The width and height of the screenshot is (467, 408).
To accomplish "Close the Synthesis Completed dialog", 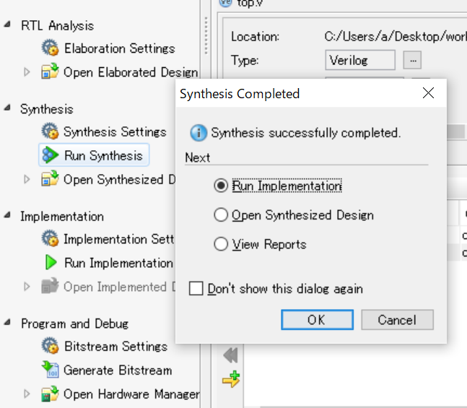I will coord(428,94).
